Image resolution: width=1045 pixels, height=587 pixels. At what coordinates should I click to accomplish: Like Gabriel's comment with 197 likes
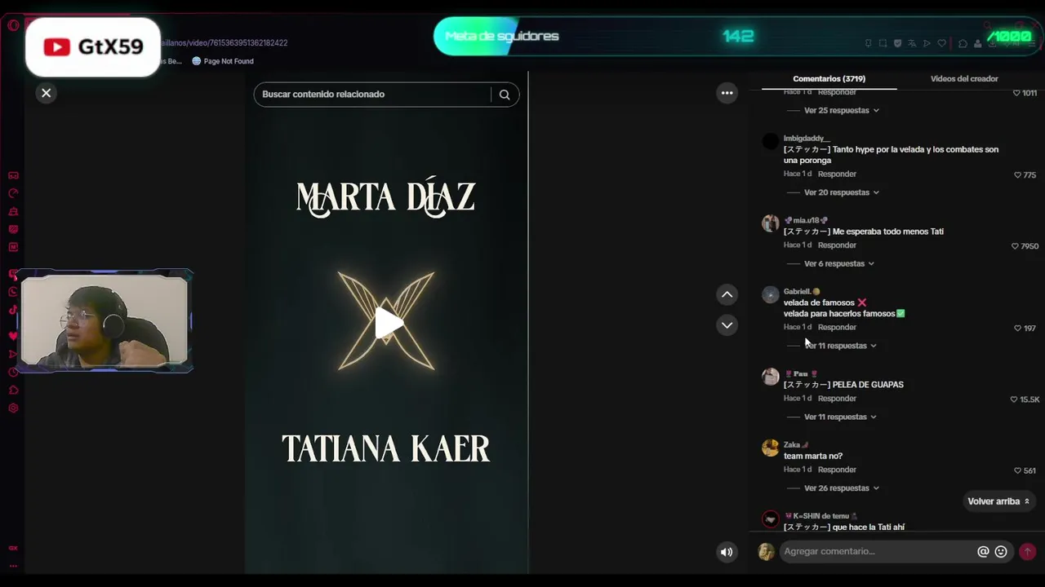[1017, 329]
